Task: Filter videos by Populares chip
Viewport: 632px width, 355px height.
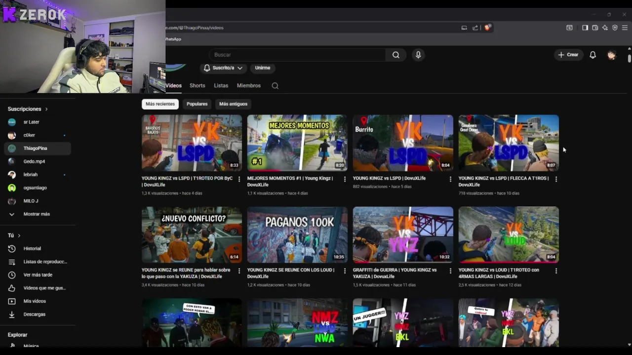Action: 197,104
